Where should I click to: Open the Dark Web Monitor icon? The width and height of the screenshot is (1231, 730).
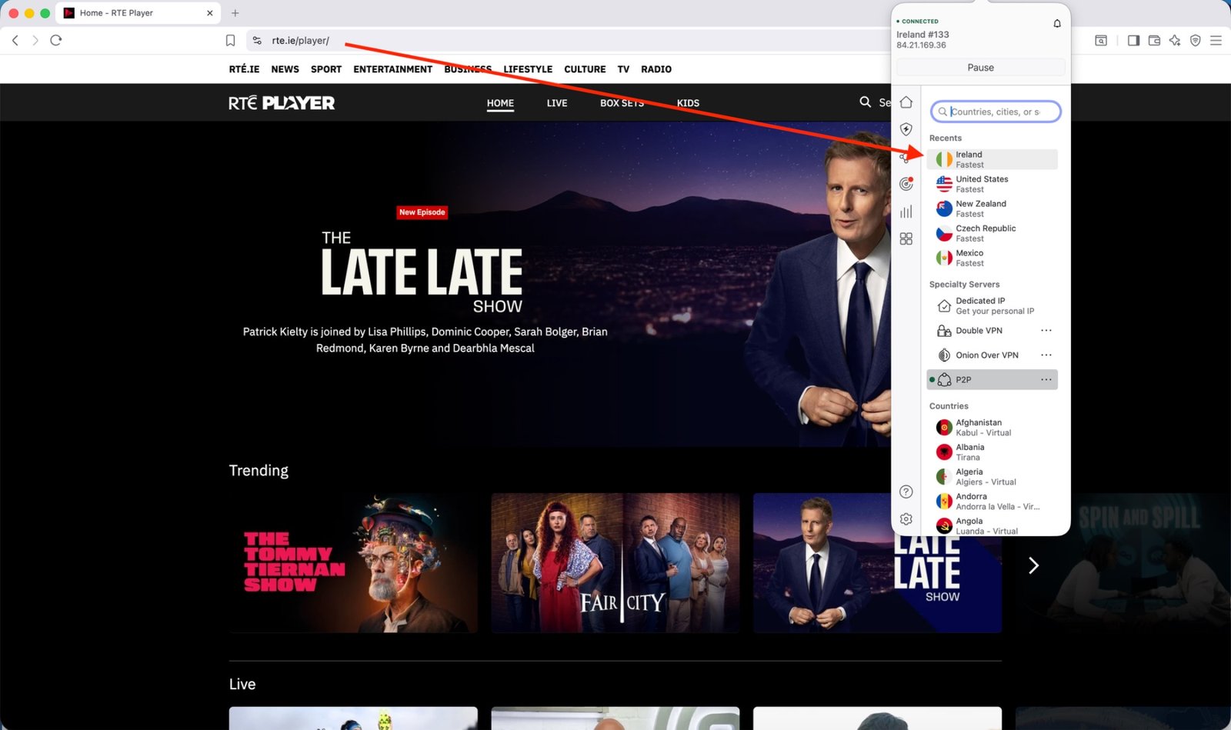906,184
